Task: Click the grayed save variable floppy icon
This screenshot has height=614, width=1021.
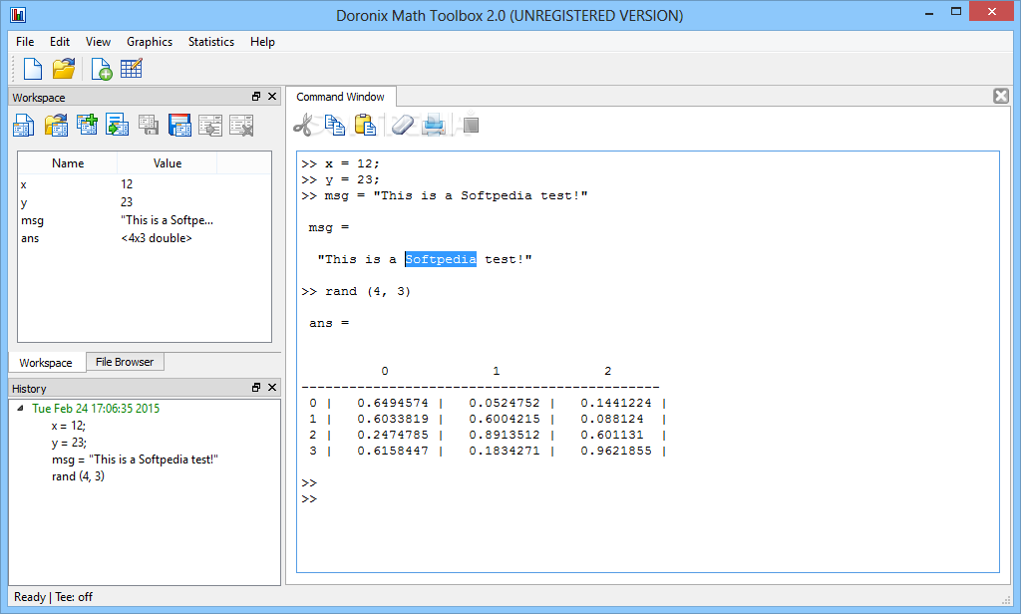Action: click(149, 125)
